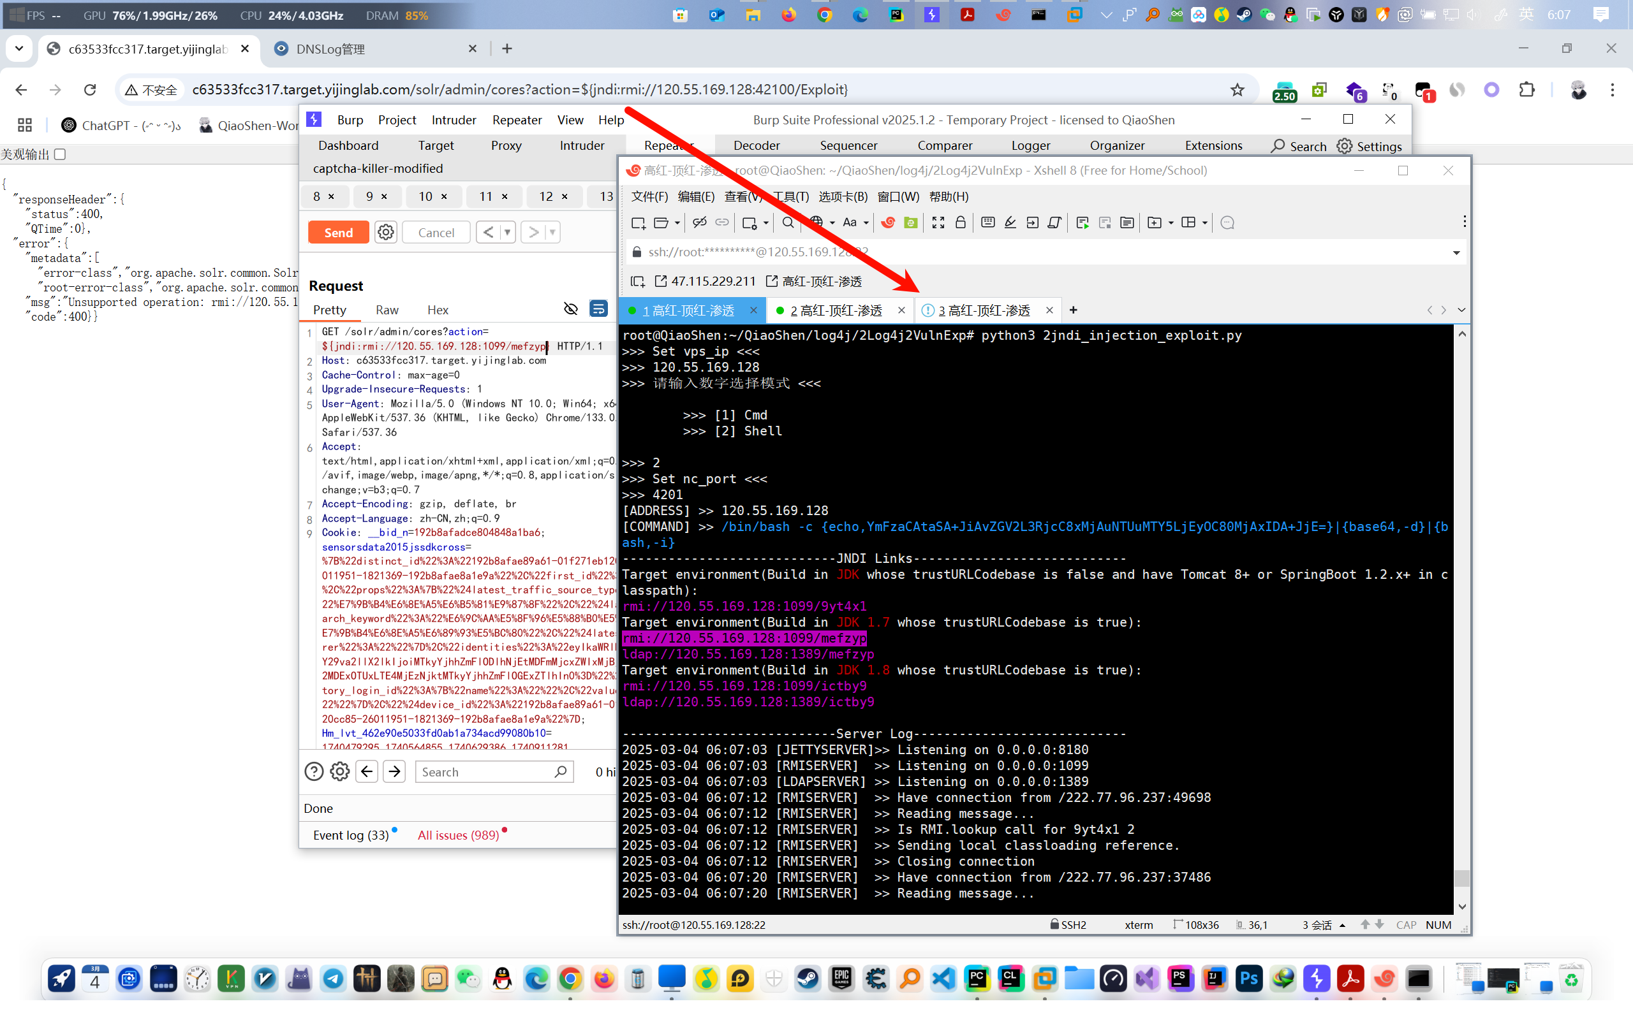Click the Xshell lock screen icon

pos(960,222)
